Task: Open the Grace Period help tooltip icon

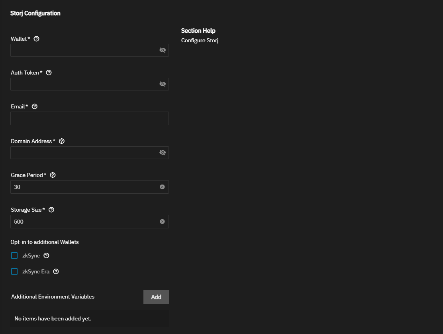Action: click(53, 175)
